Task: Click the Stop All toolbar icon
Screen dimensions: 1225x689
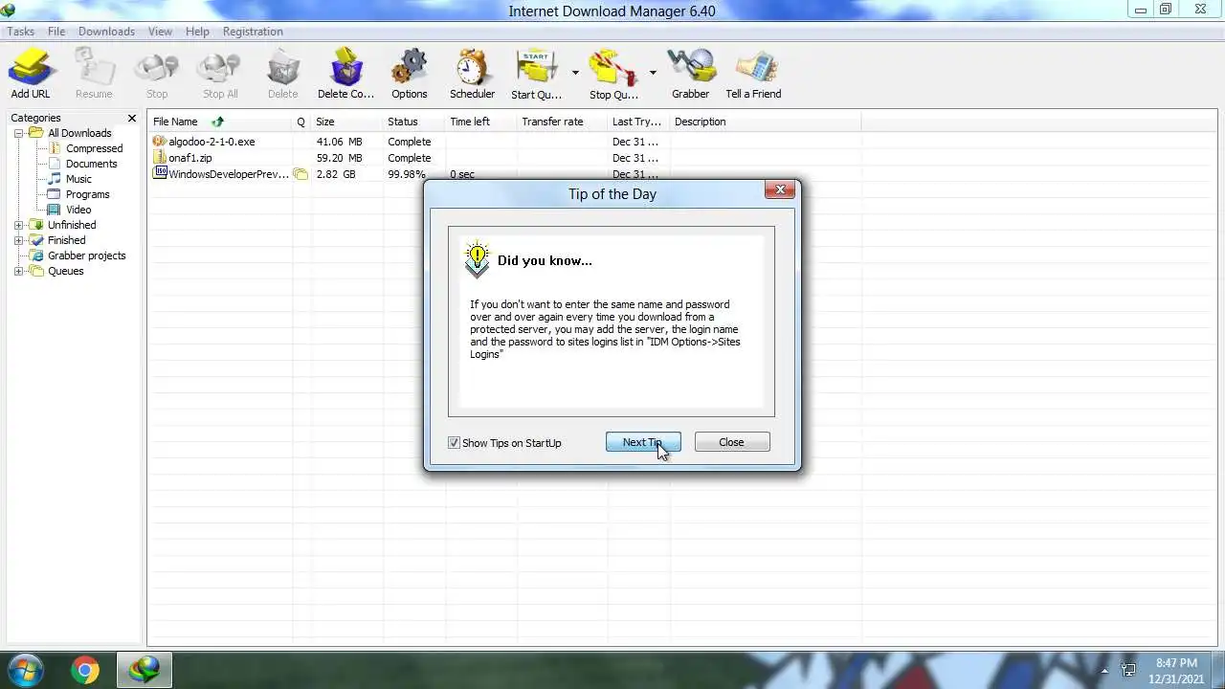Action: click(220, 75)
